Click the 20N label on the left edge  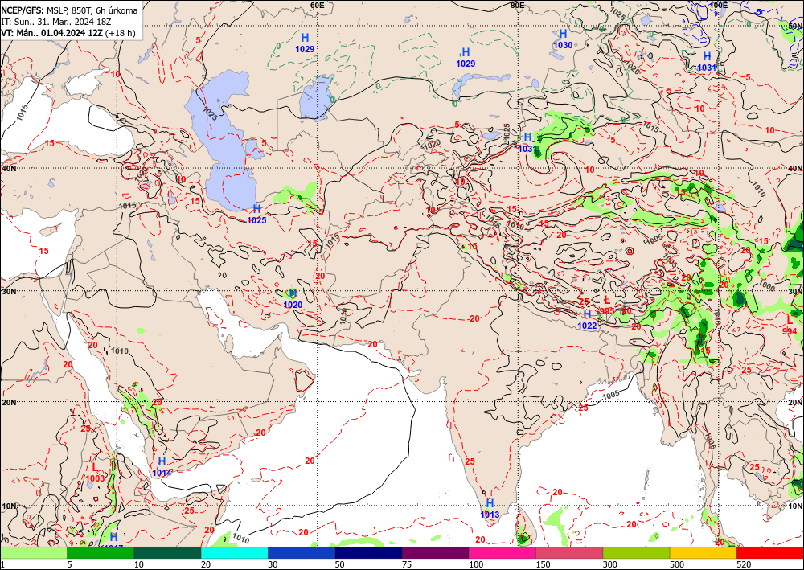click(x=8, y=403)
